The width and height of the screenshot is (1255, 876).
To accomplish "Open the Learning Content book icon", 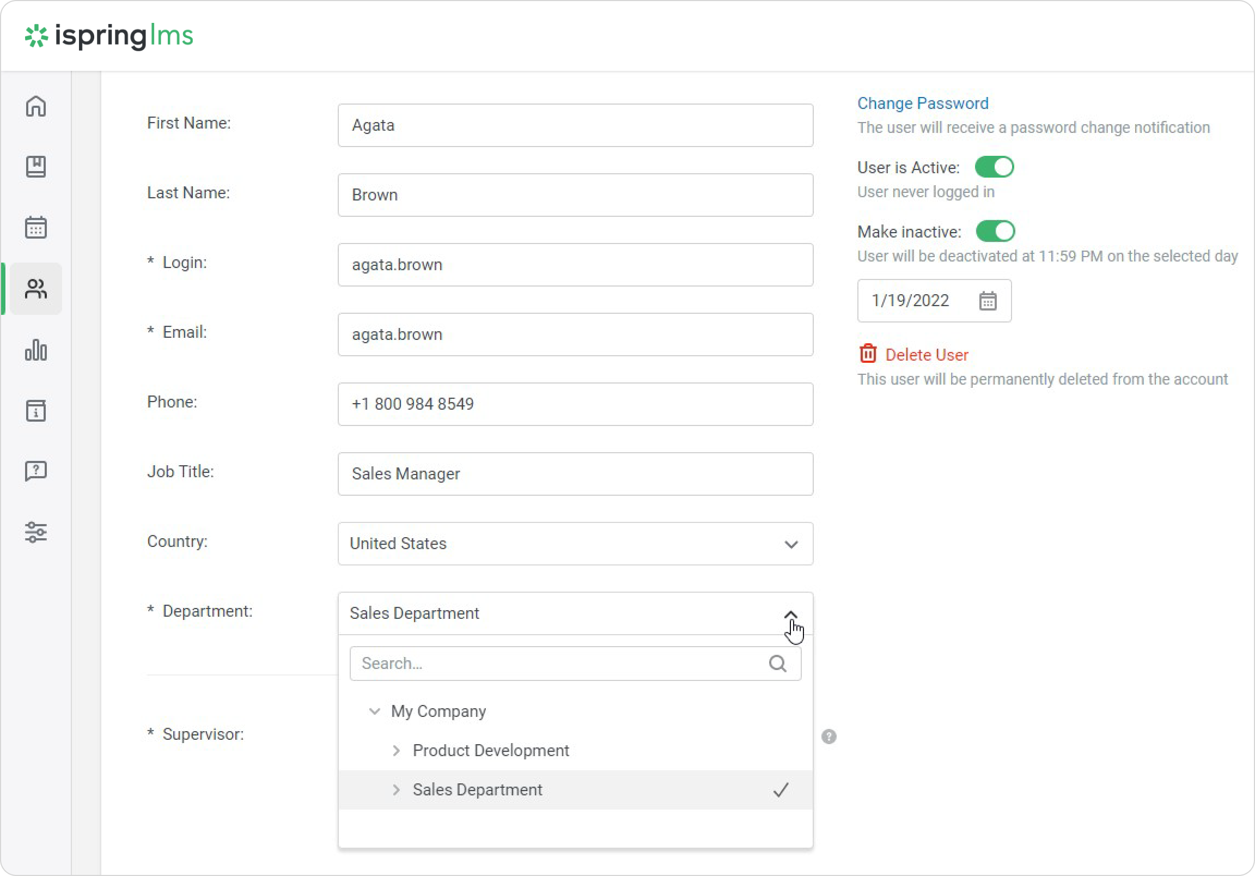I will coord(36,167).
